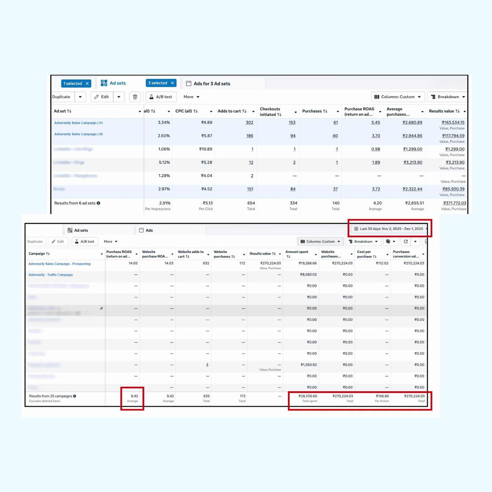Open Adverseify - Traffic Campaign link
492x492 pixels.
tap(50, 275)
